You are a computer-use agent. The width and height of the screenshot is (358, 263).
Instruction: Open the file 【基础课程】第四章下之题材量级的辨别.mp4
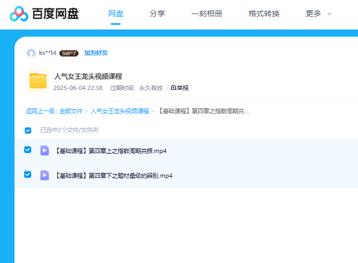point(114,176)
